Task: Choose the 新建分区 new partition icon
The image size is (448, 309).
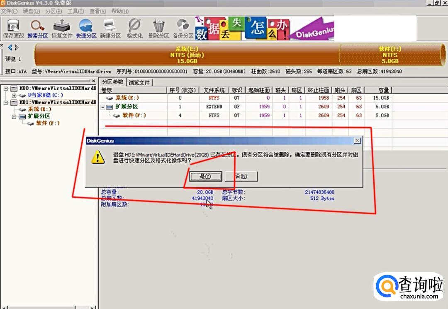Action: [x=110, y=29]
